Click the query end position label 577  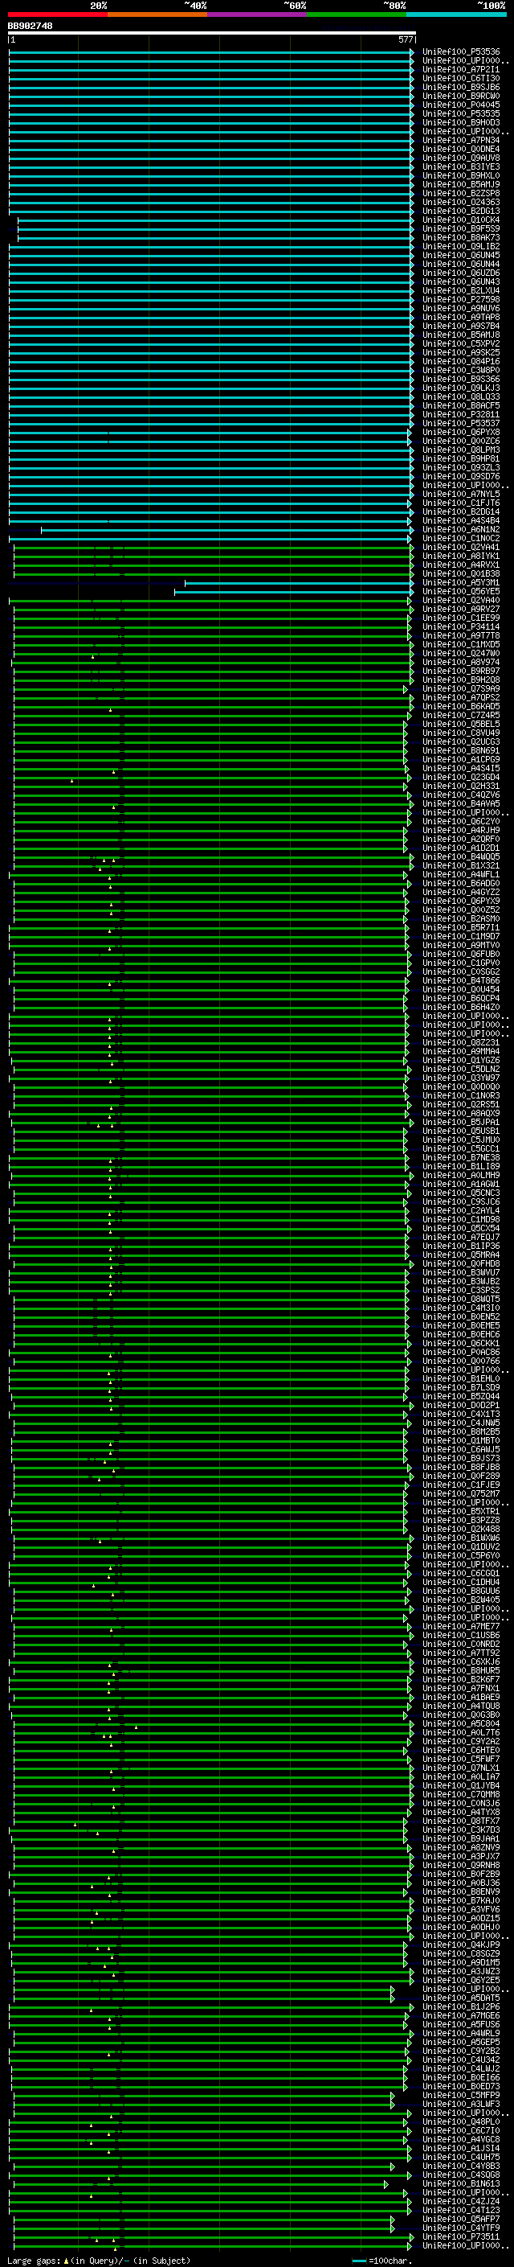(x=405, y=39)
